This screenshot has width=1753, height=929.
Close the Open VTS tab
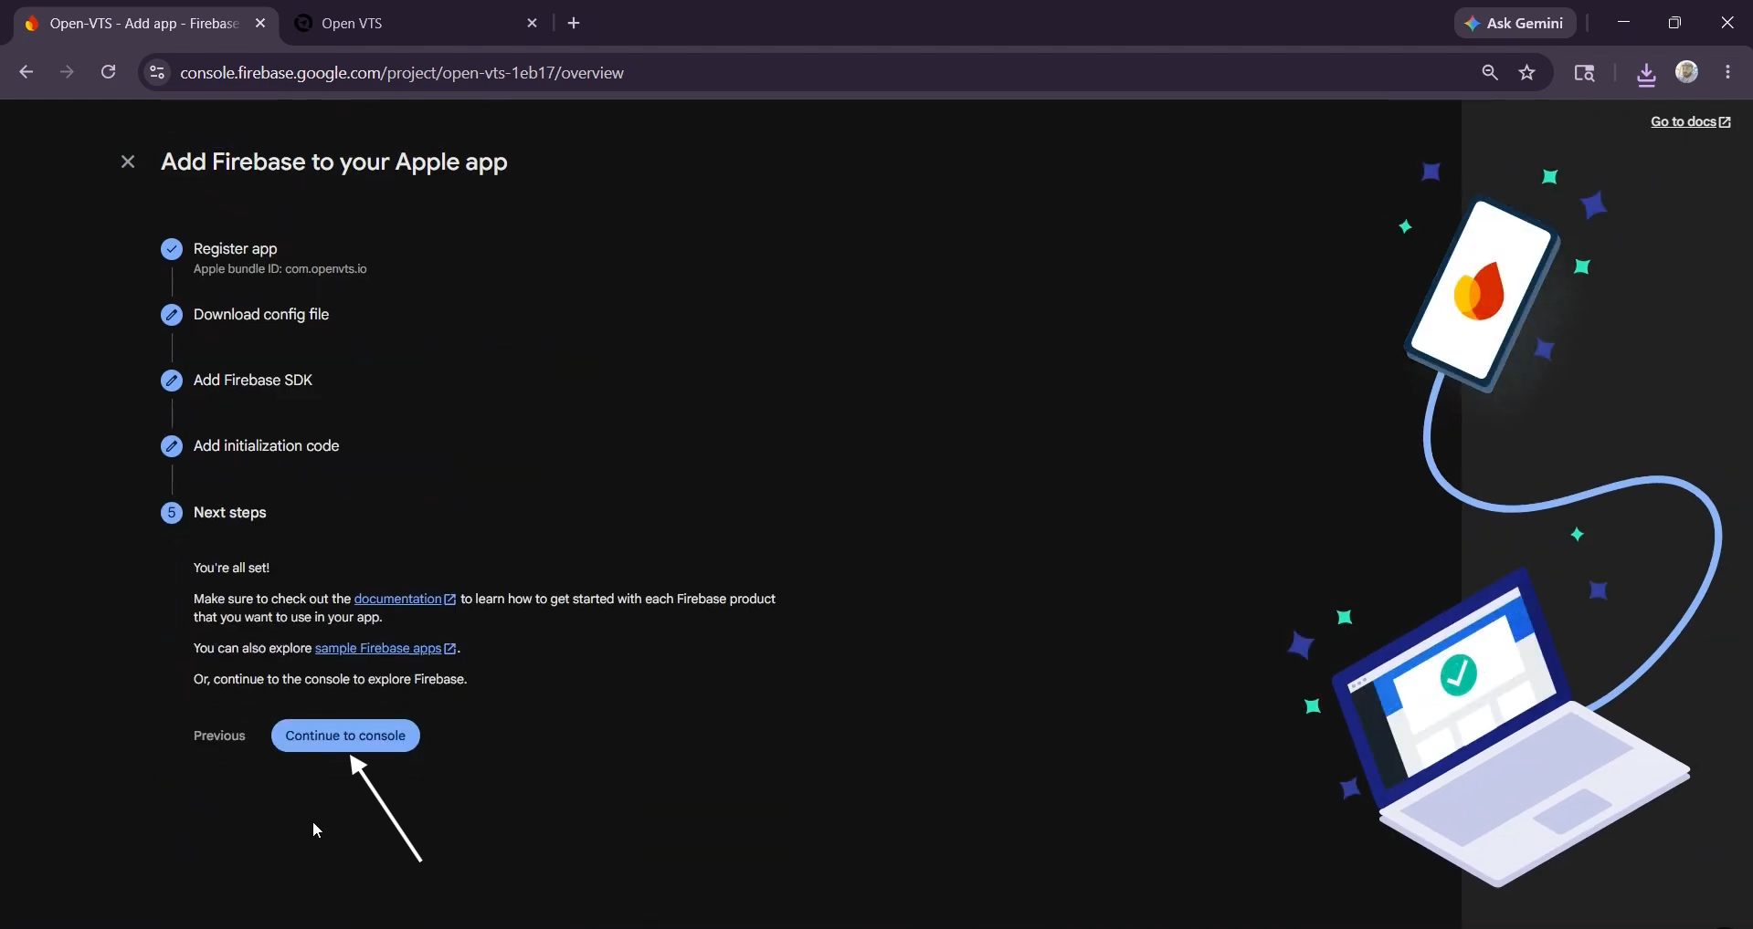pos(533,23)
